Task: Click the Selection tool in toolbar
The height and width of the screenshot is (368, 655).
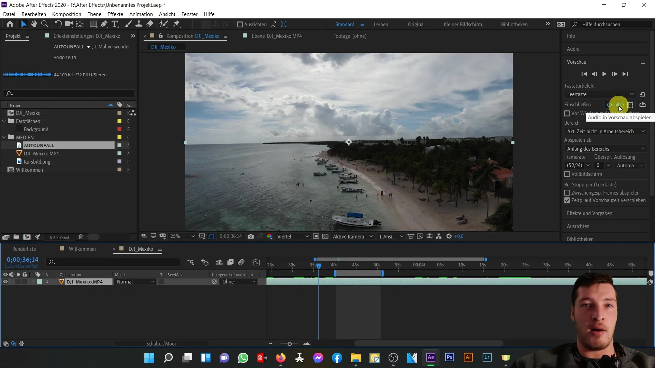Action: [24, 24]
